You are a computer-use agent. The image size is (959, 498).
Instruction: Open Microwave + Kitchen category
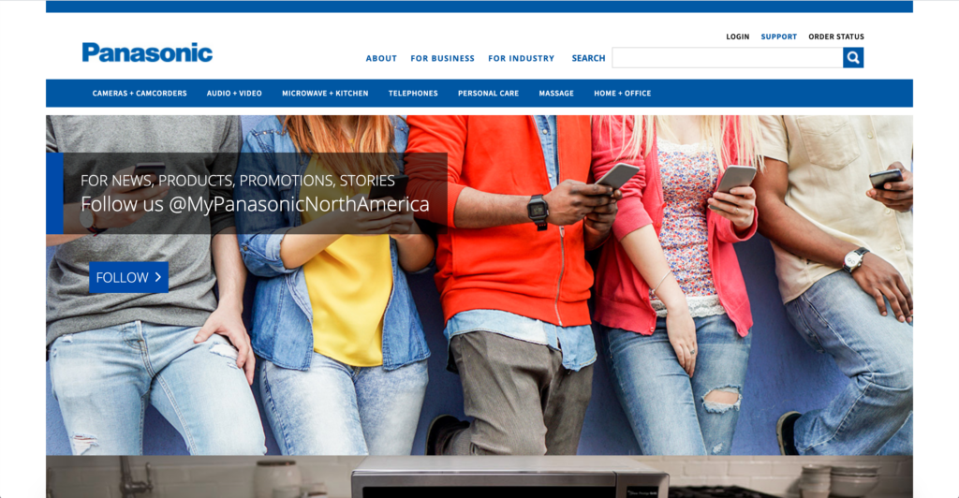(x=325, y=94)
